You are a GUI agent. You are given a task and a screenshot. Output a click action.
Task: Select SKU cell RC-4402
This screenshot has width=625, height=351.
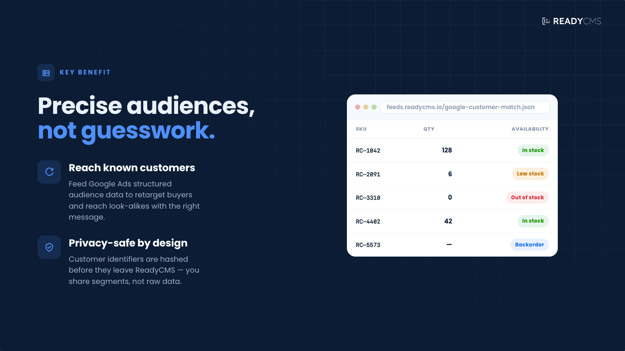368,222
